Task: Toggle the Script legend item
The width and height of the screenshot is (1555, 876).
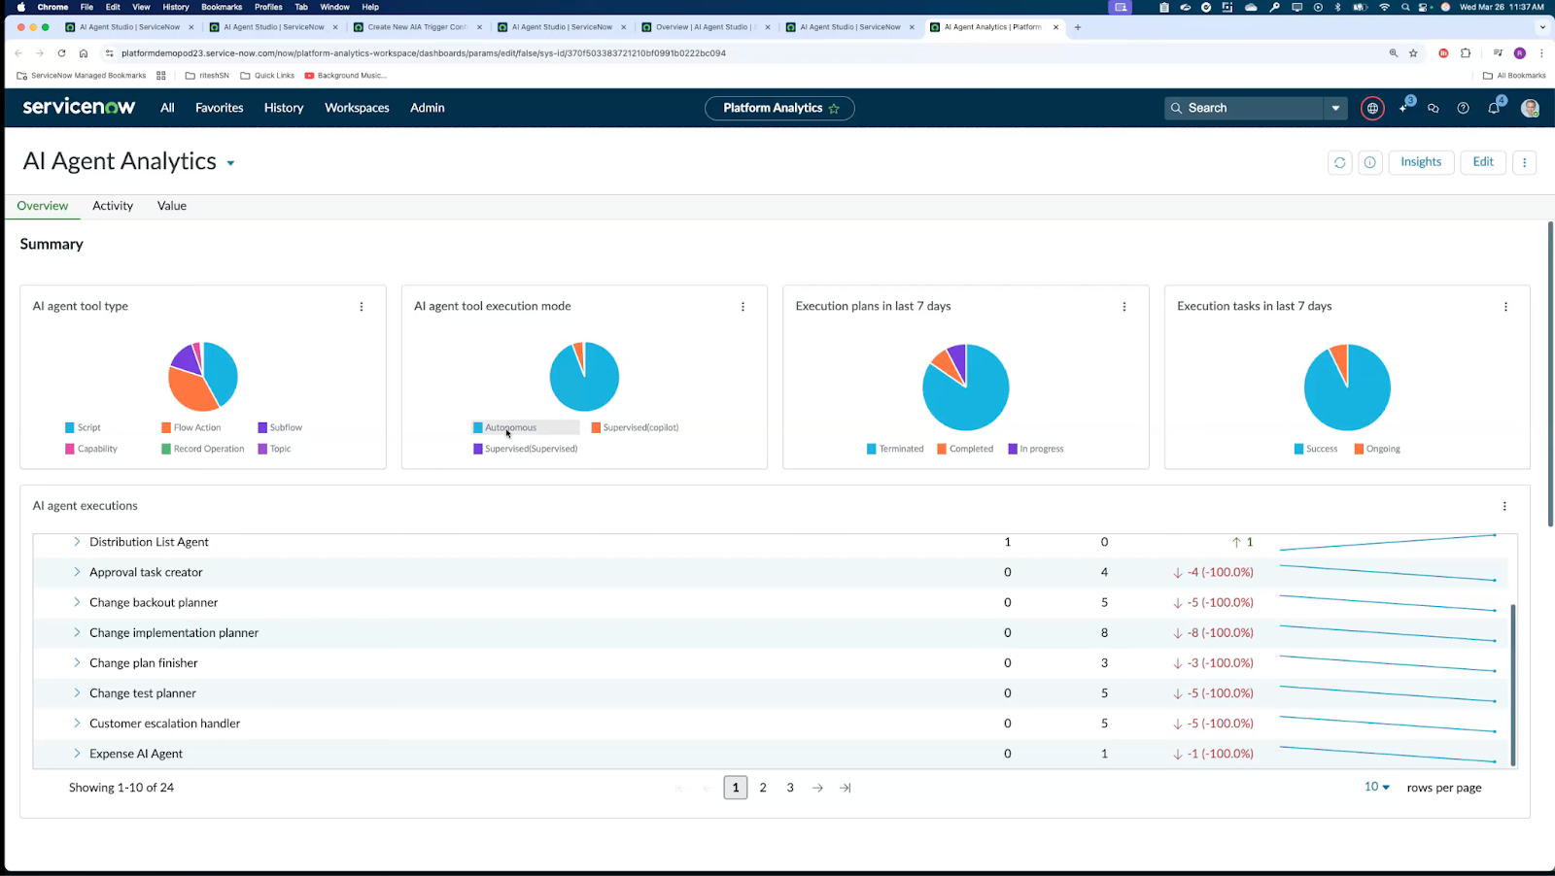Action: pos(83,427)
